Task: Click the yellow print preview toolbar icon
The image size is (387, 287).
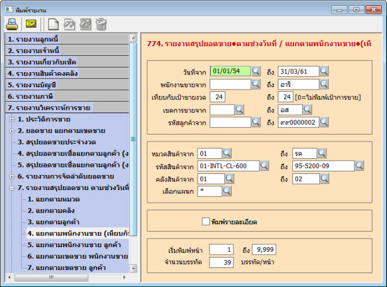Action: click(31, 24)
